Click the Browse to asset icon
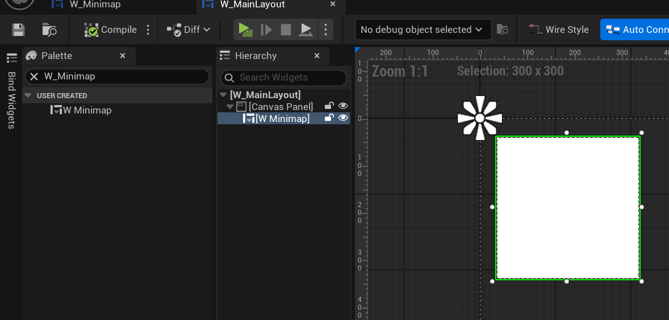669x320 pixels. coord(49,30)
